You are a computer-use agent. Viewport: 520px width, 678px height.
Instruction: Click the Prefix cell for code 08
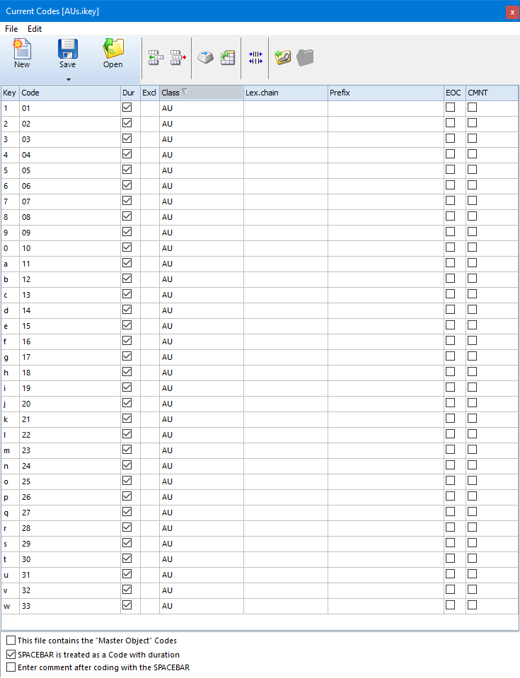(x=386, y=217)
